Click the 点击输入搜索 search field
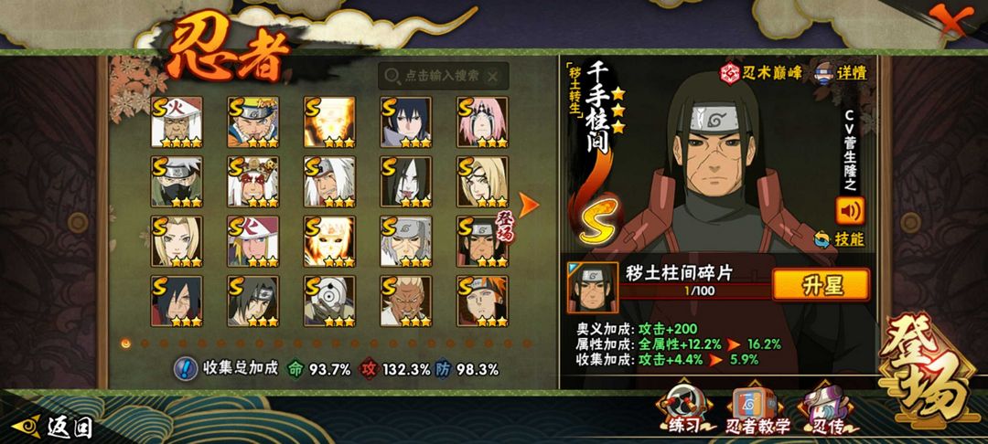Screen dimensions: 988x444 point(444,76)
